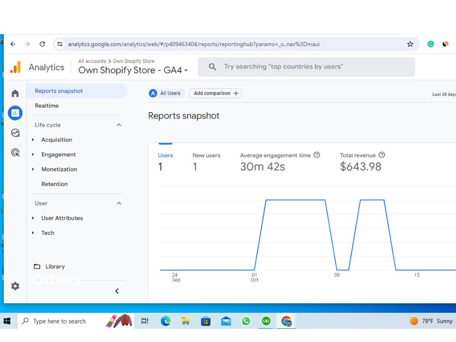Screen dimensions: 456x342
Task: Click the Last 28 days date range
Action: [444, 94]
